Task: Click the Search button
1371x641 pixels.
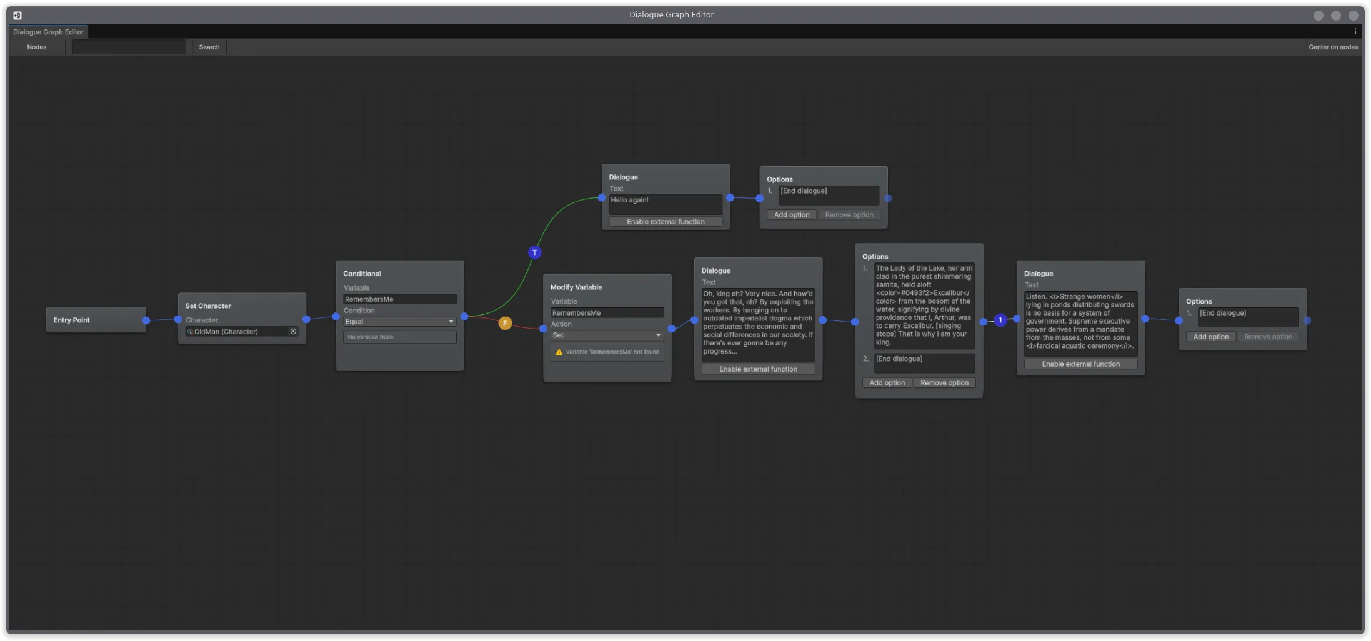Action: coord(209,47)
